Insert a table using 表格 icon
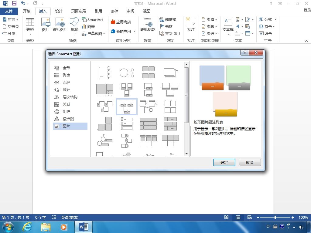This screenshot has width=311, height=233. [30, 26]
